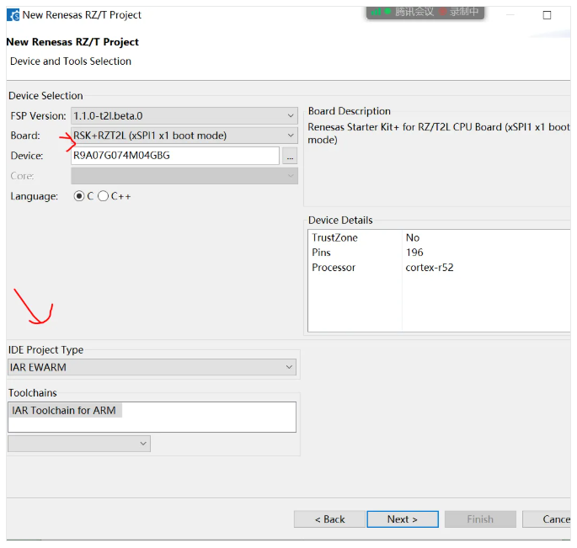Click the Board Description text
Viewport: 577px width, 548px height.
[x=439, y=133]
